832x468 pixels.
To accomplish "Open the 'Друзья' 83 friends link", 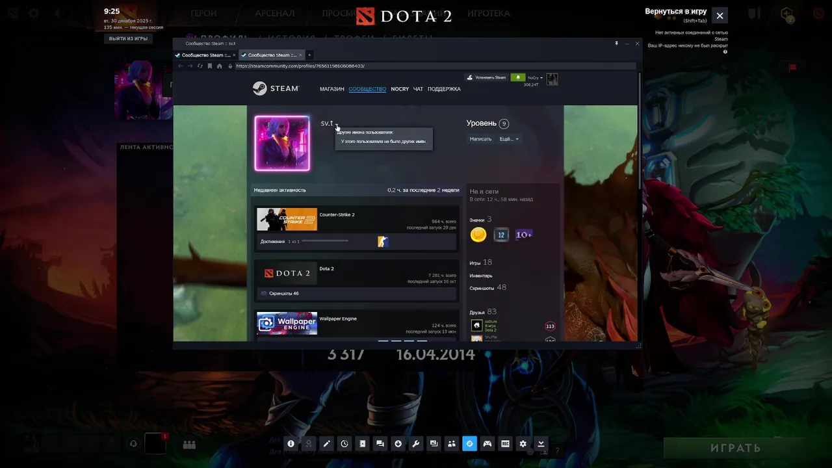I will tap(477, 313).
